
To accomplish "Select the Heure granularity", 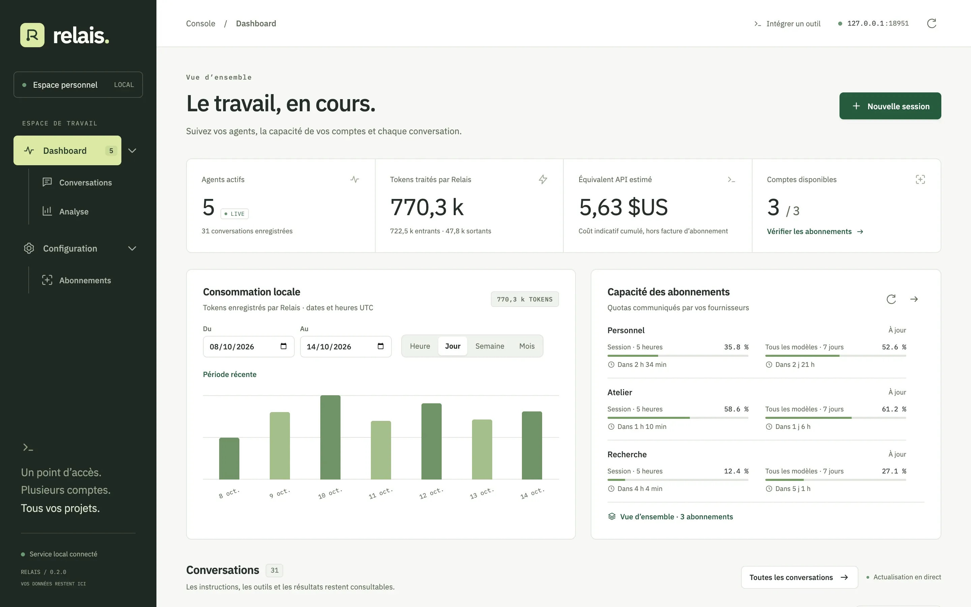I will click(x=420, y=346).
